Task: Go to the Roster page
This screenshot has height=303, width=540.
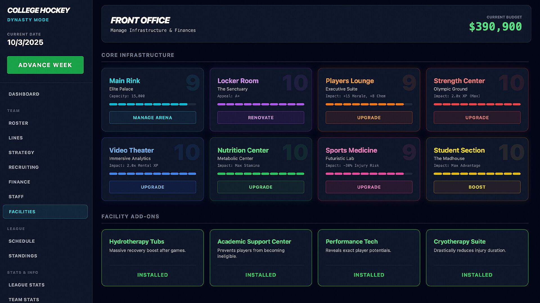Action: [x=18, y=123]
